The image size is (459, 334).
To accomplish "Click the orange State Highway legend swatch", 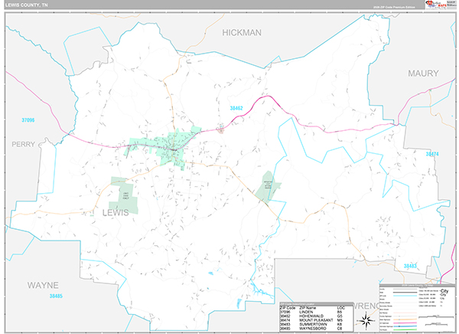I will 405,319.
